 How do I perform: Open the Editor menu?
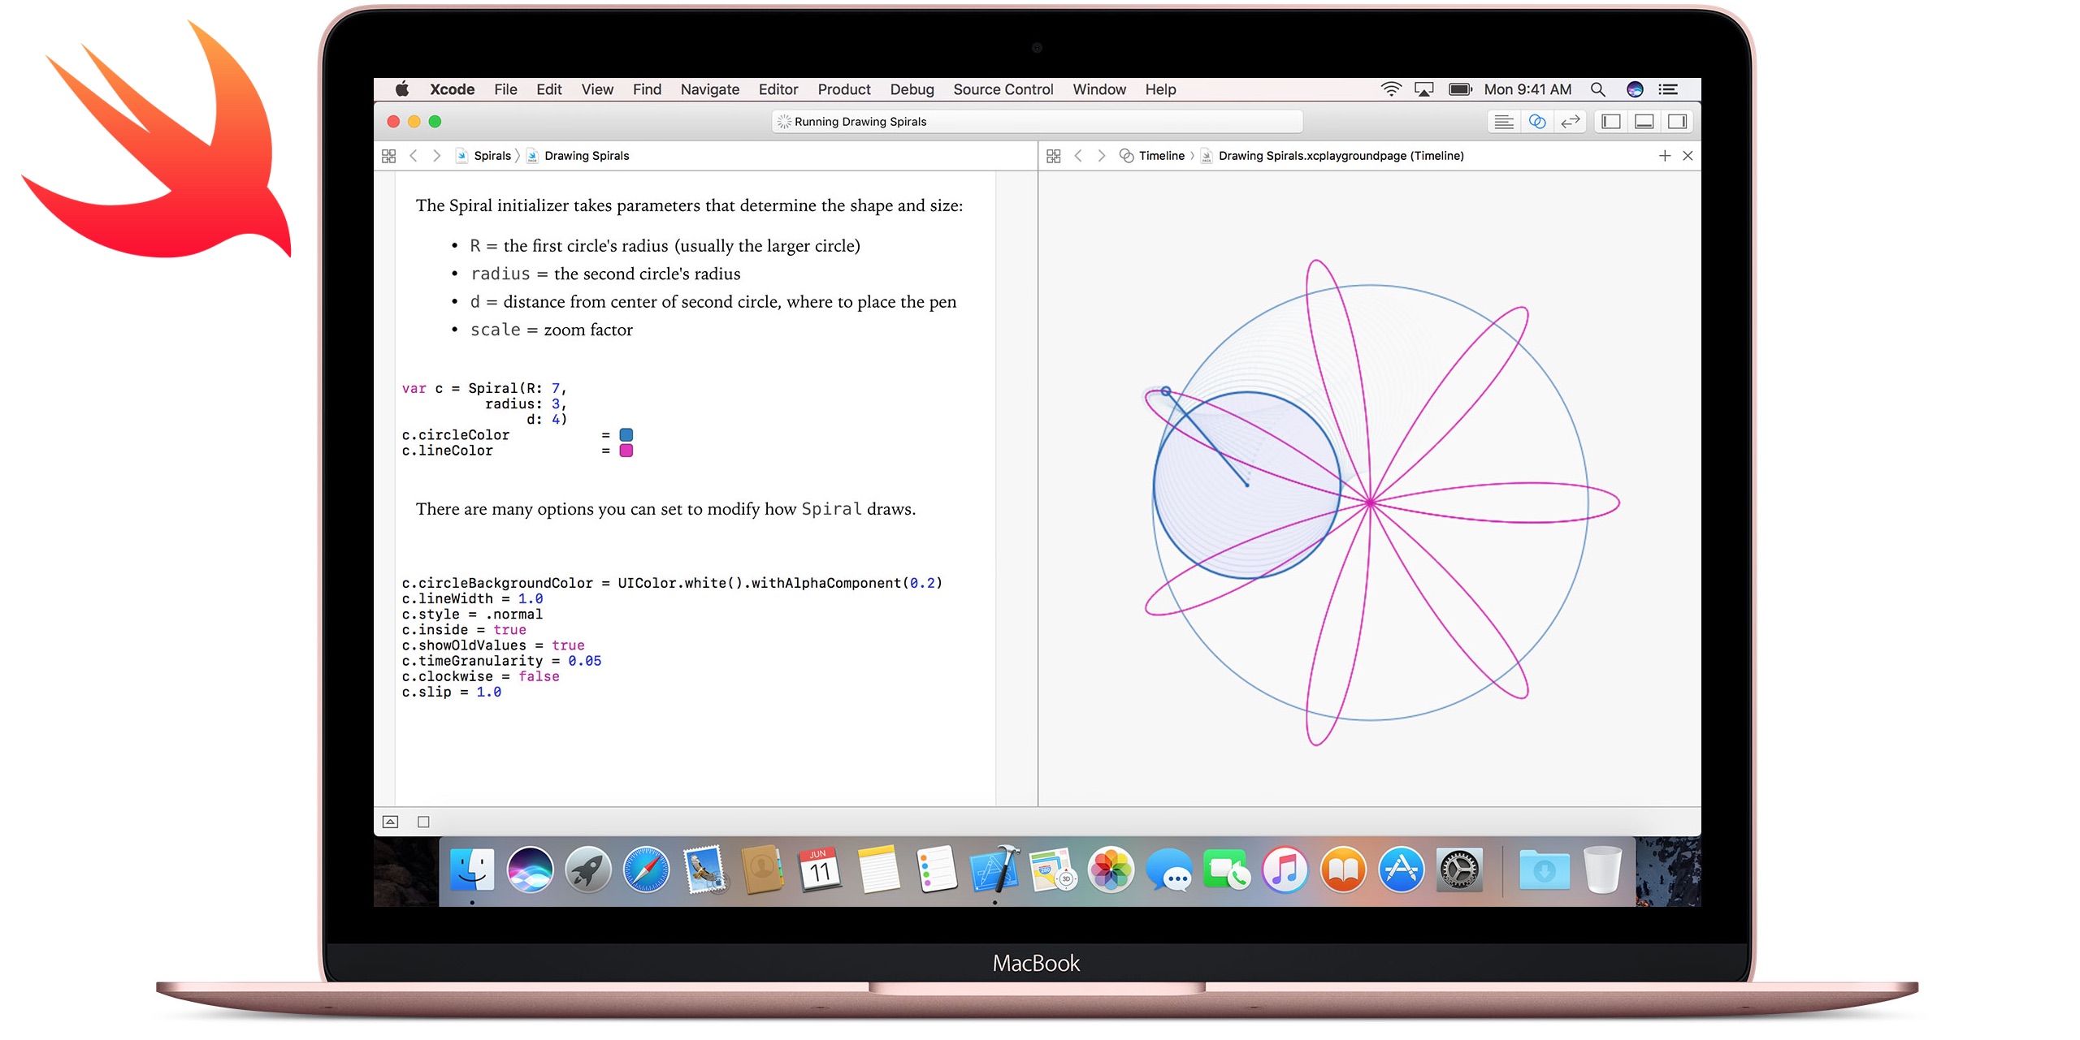(778, 89)
